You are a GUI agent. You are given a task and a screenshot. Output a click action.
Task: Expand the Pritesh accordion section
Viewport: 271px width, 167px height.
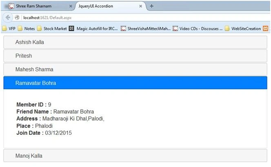pos(135,56)
